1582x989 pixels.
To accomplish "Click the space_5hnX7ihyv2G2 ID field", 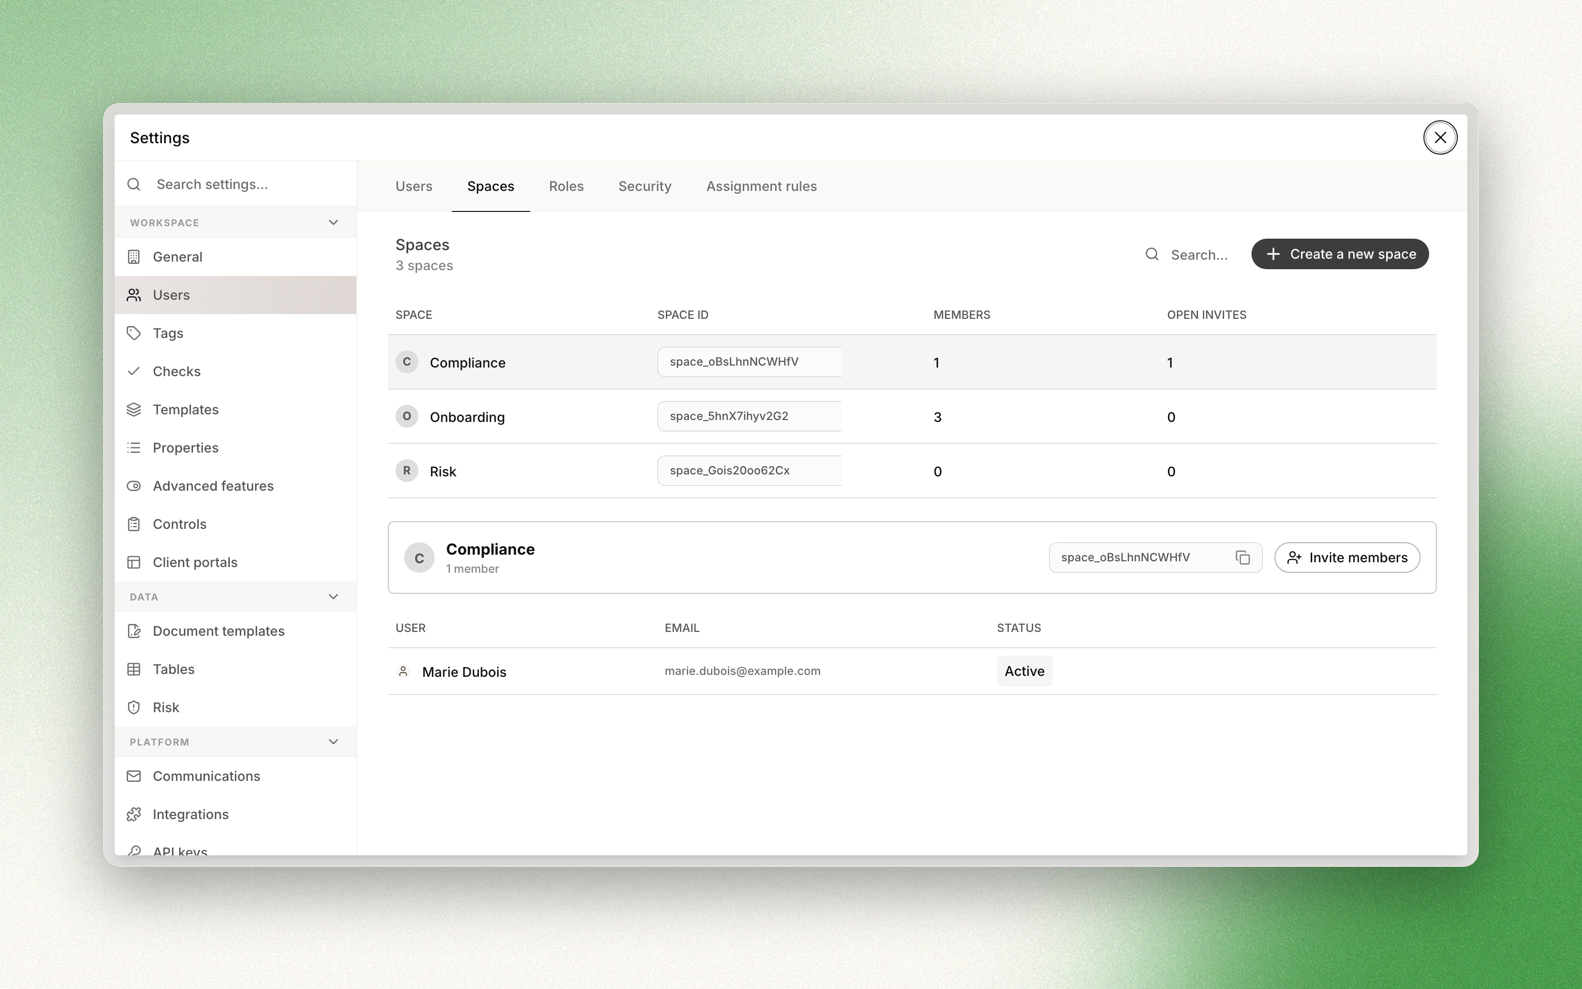I will pyautogui.click(x=749, y=416).
